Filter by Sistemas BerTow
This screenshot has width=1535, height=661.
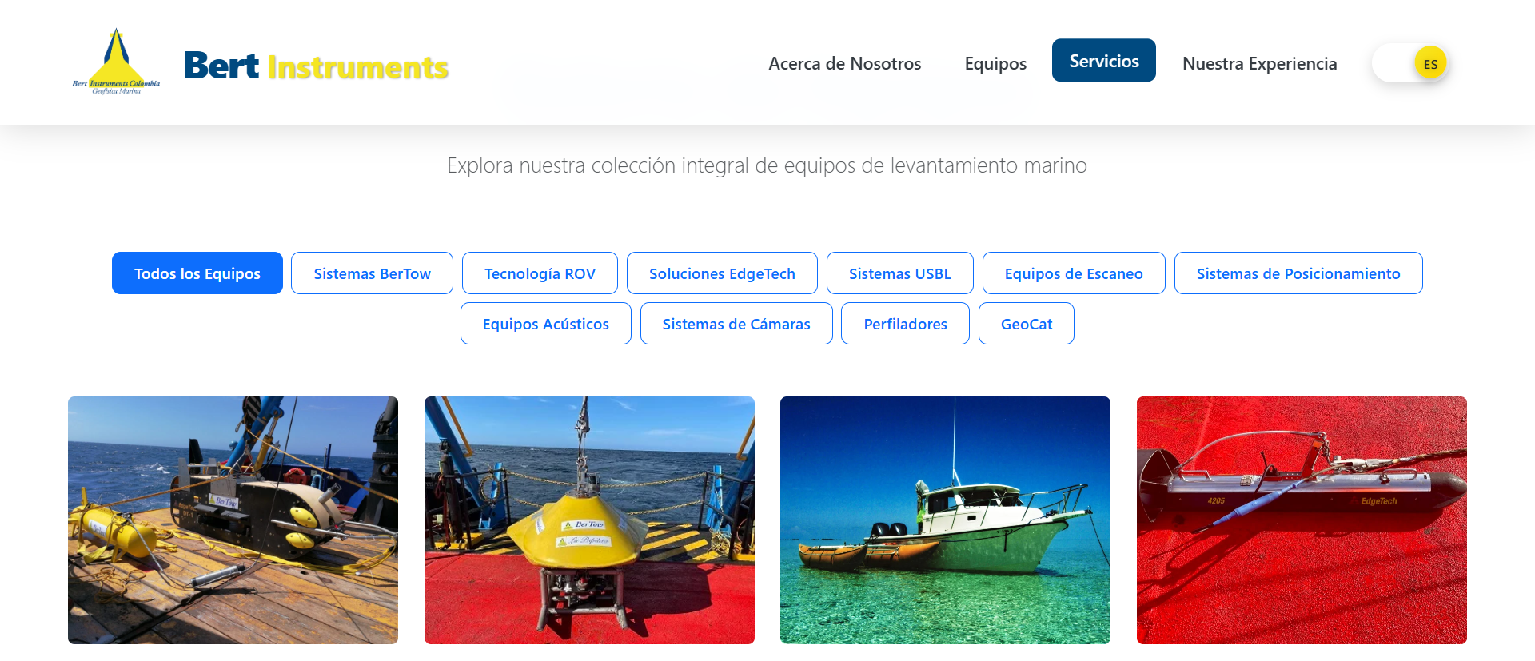(x=372, y=273)
